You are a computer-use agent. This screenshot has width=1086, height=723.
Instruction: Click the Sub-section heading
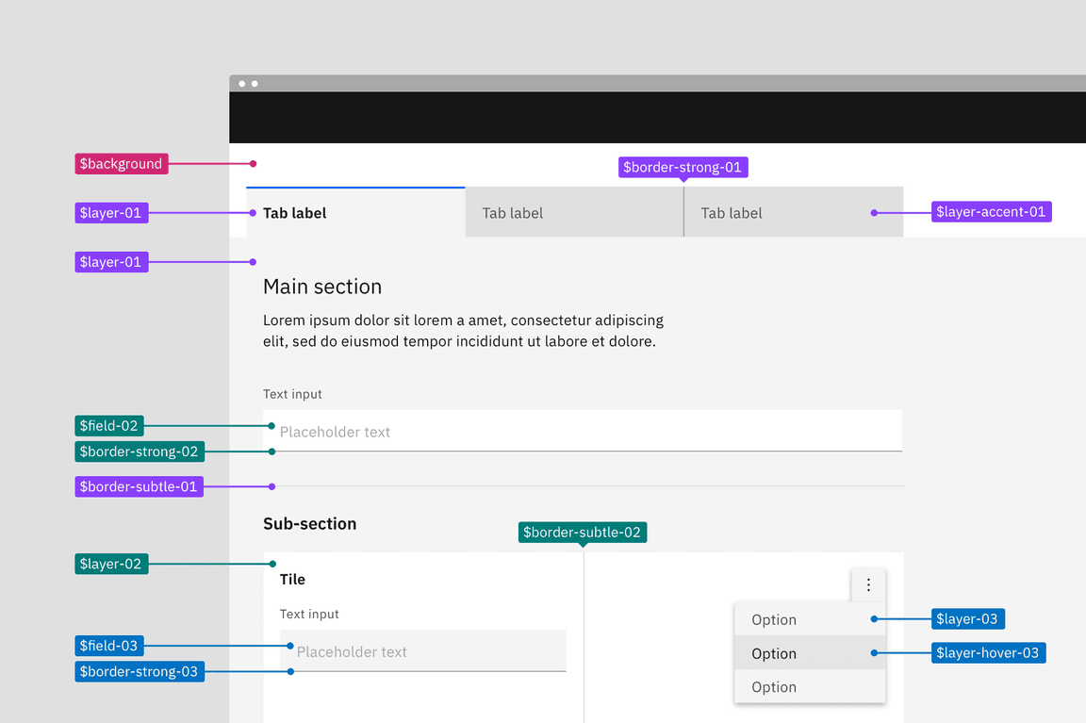[x=310, y=523]
